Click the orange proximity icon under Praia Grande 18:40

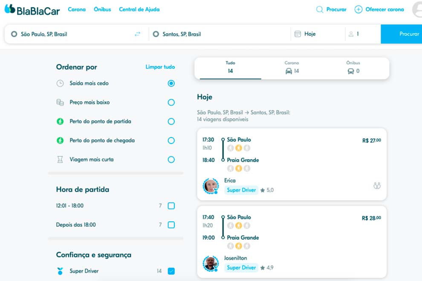[239, 168]
